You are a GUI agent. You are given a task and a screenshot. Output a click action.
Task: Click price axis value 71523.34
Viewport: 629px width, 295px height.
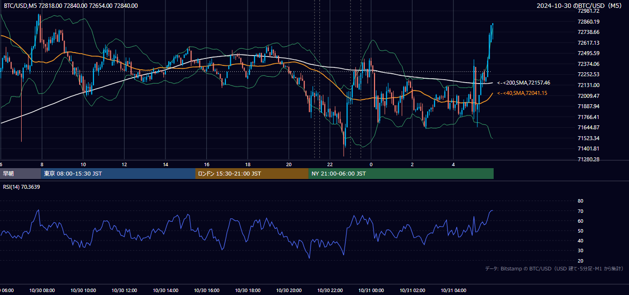[x=589, y=138]
